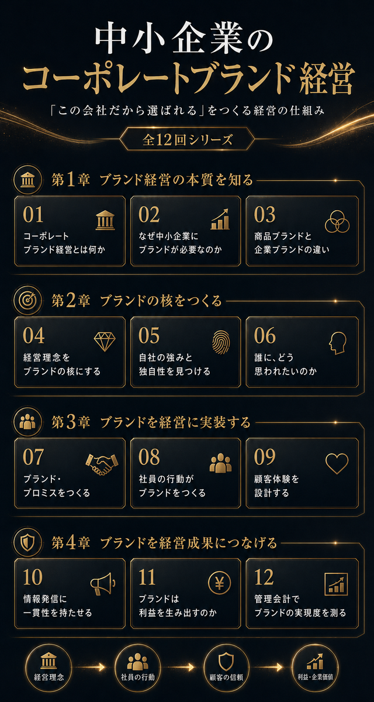Click the yen coin icon in card 11
Image resolution: width=374 pixels, height=702 pixels.
(220, 583)
